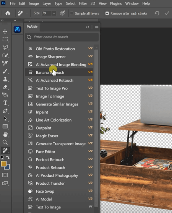Select the Rectangle shape tool
This screenshot has height=213, width=172.
click(5, 127)
